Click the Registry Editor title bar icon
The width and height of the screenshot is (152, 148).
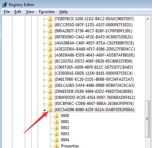(4, 5)
